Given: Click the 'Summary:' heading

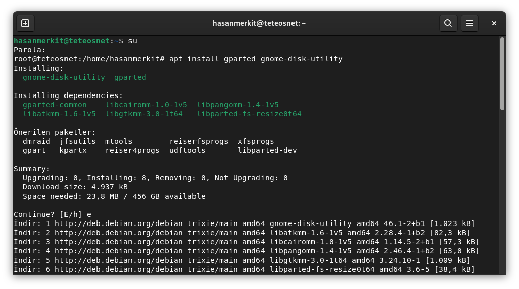Looking at the screenshot, I should point(32,169).
